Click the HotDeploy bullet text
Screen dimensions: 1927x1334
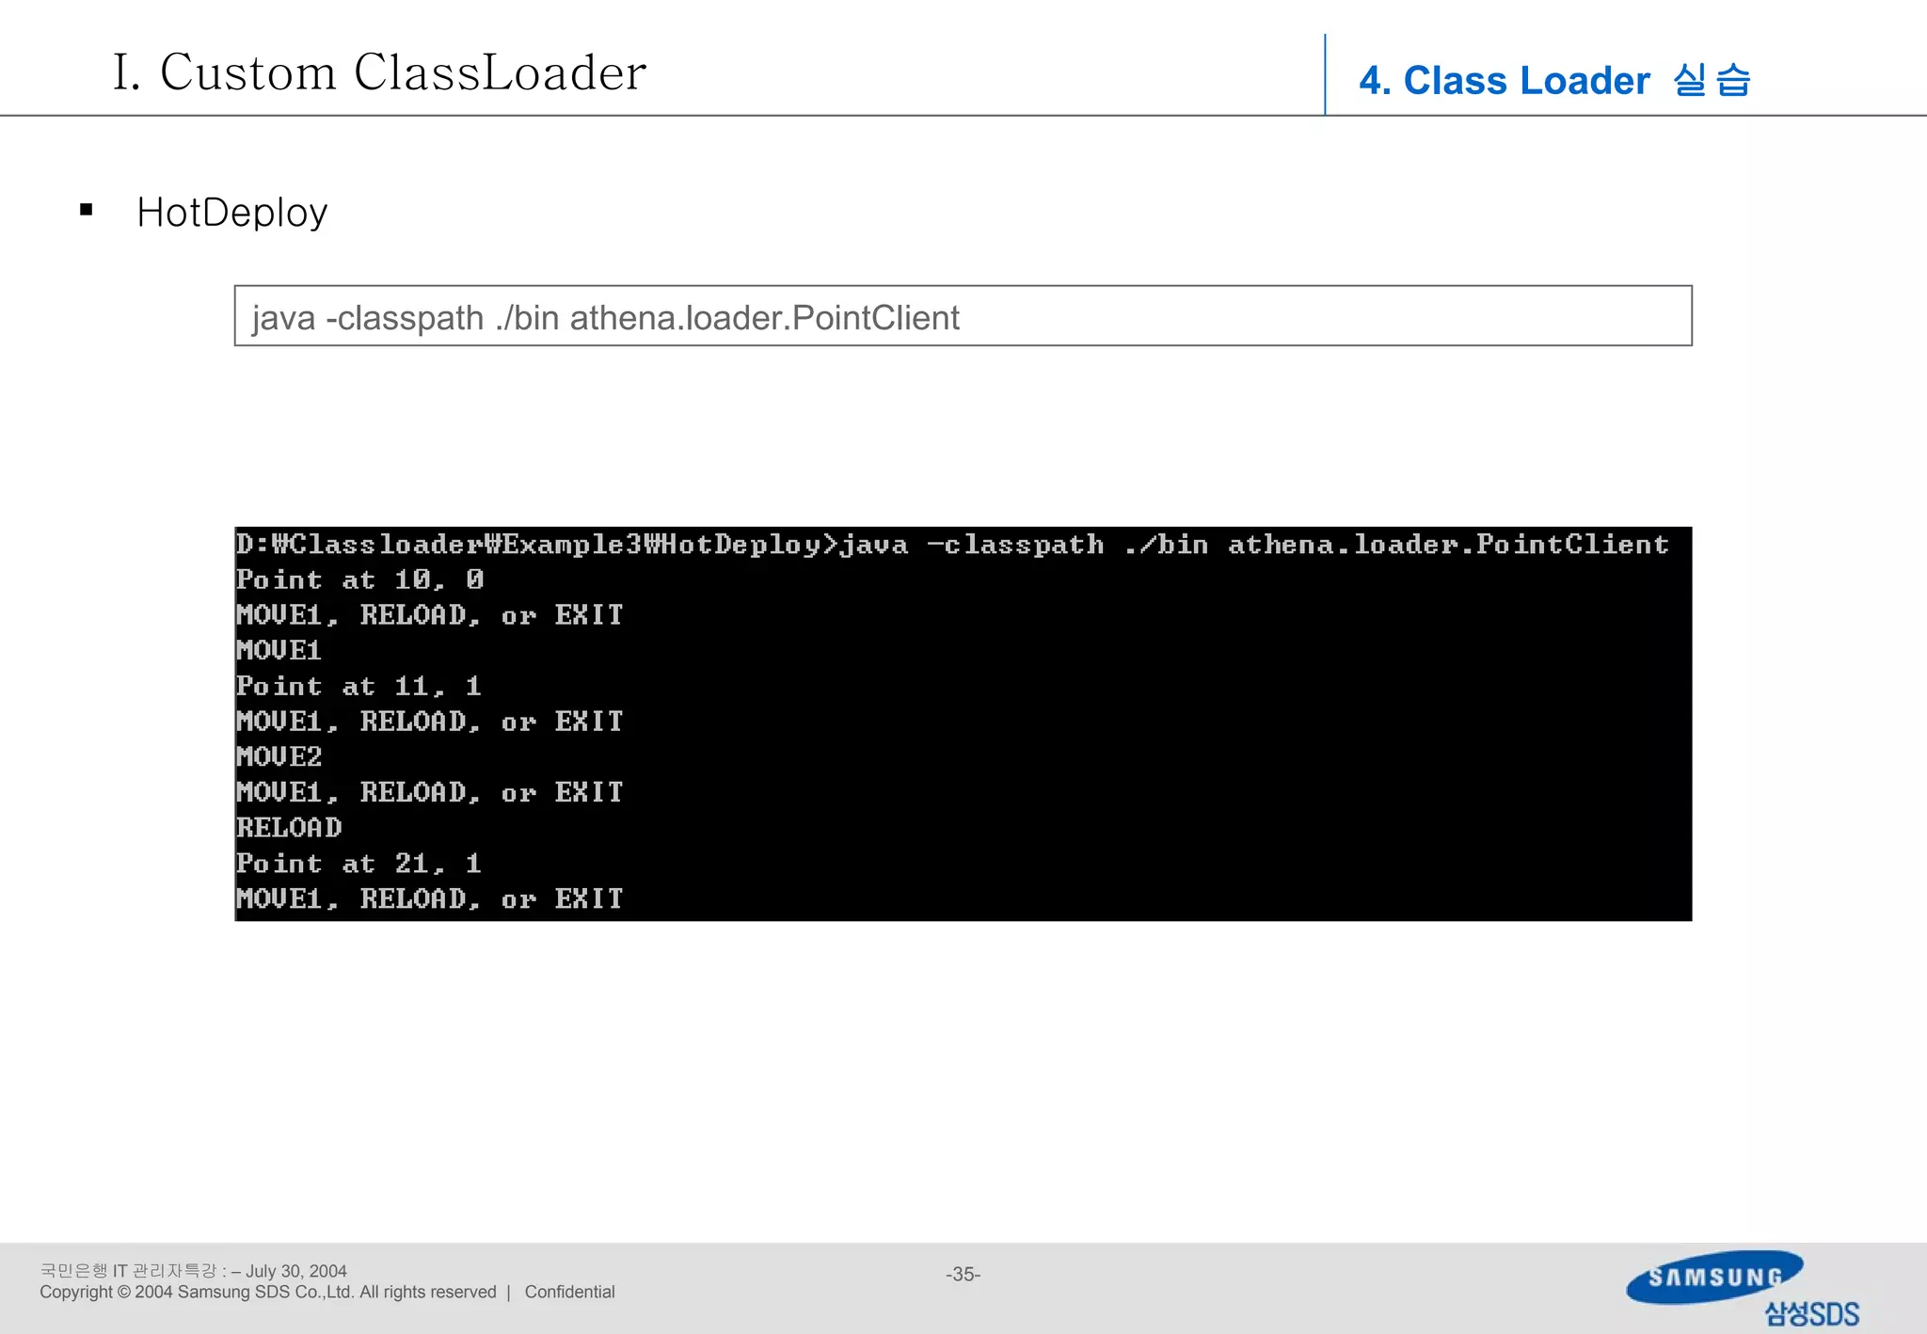pos(231,213)
